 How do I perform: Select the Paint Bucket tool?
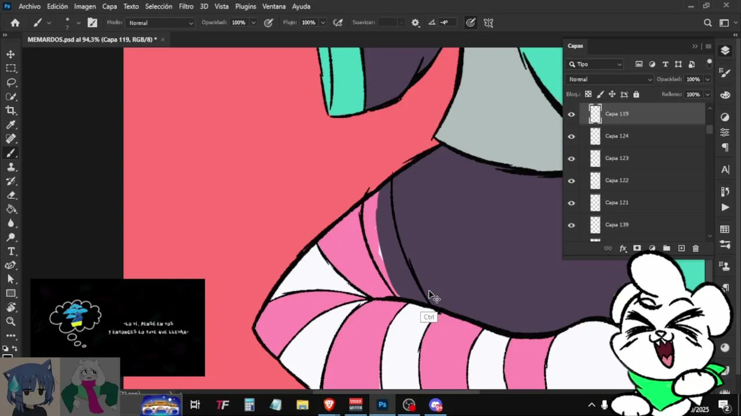point(11,209)
